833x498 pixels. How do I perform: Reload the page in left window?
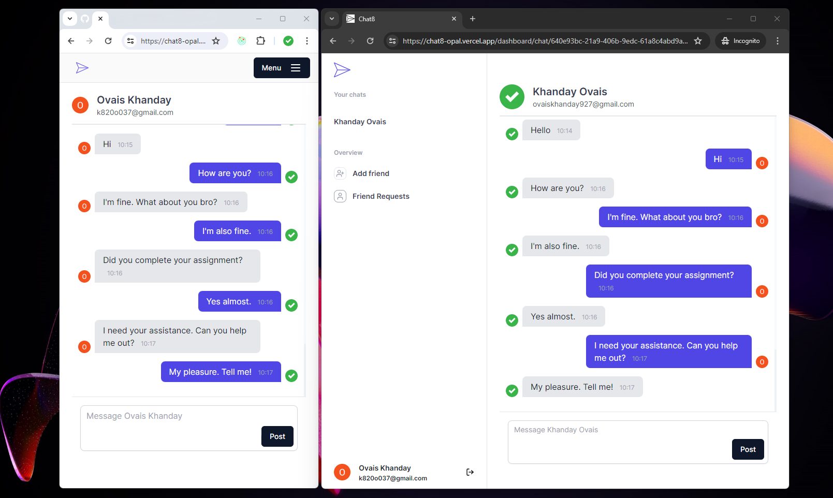[x=108, y=41]
